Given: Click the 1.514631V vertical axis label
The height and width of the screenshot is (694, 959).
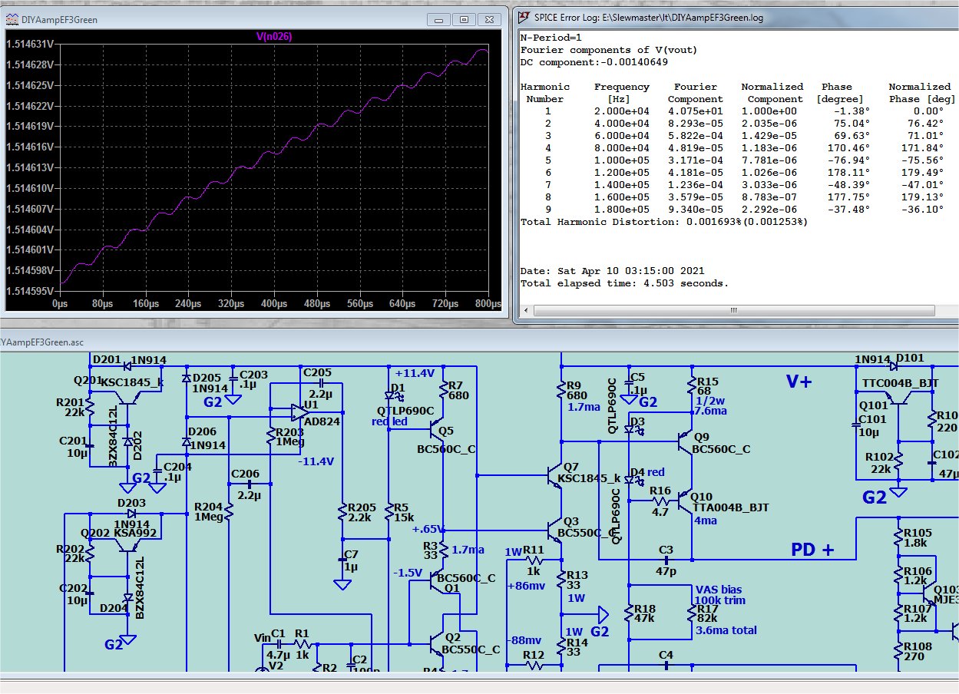Looking at the screenshot, I should (30, 45).
